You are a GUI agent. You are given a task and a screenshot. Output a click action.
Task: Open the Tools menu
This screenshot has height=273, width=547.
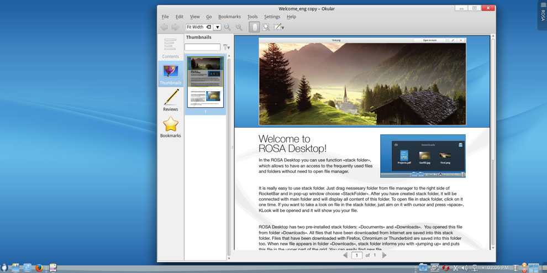(x=252, y=17)
